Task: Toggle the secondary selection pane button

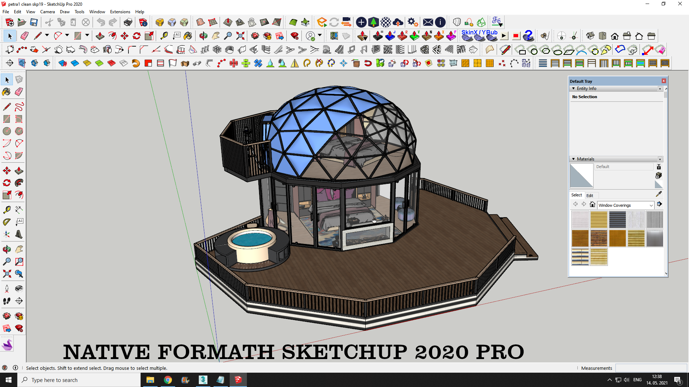Action: (658, 167)
